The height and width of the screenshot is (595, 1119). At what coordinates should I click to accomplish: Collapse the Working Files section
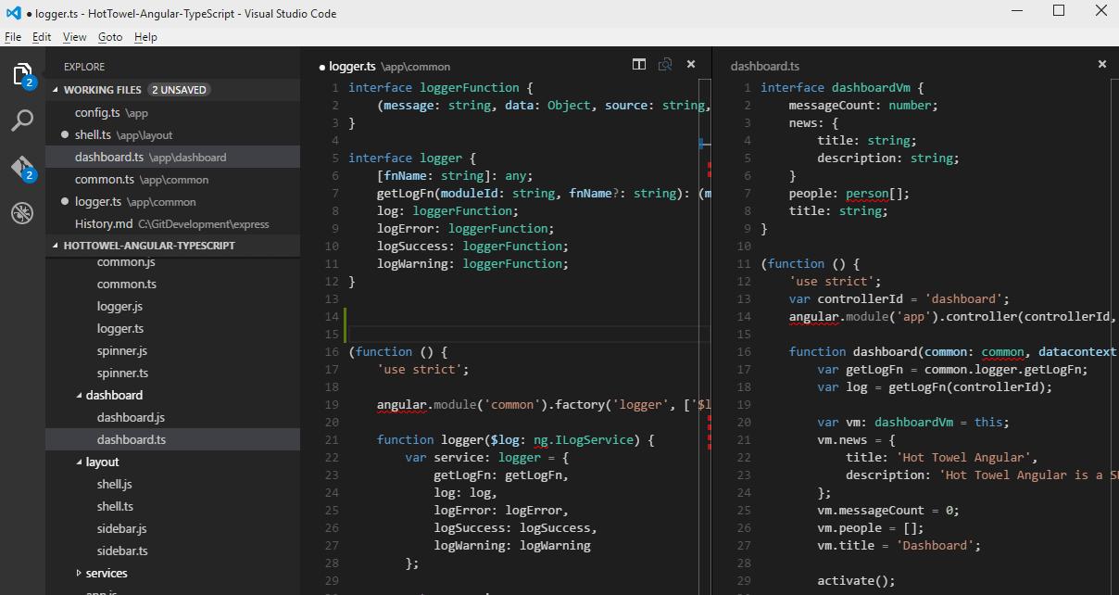pyautogui.click(x=56, y=90)
